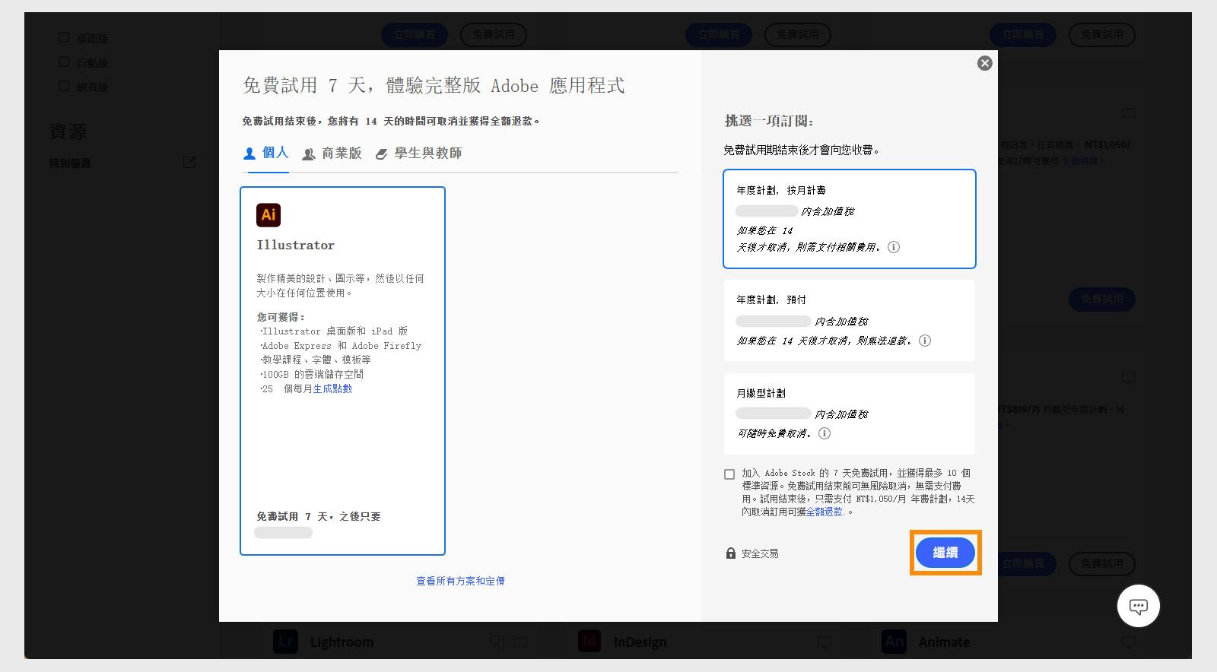Open 查看所有方案和定價 link

[460, 581]
